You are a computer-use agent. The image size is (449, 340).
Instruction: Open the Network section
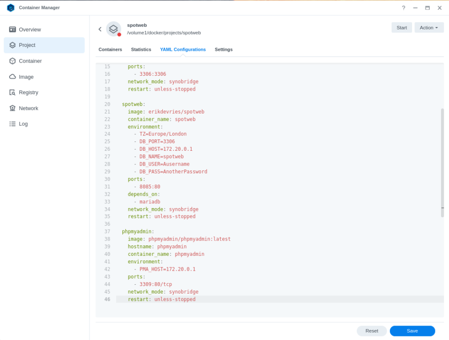tap(44, 108)
